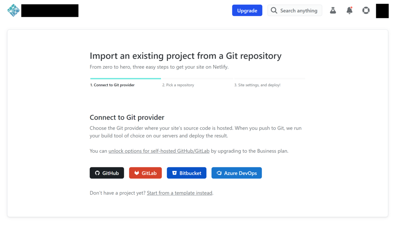Click the user avatar in the header
The image size is (410, 225).
pyautogui.click(x=382, y=11)
